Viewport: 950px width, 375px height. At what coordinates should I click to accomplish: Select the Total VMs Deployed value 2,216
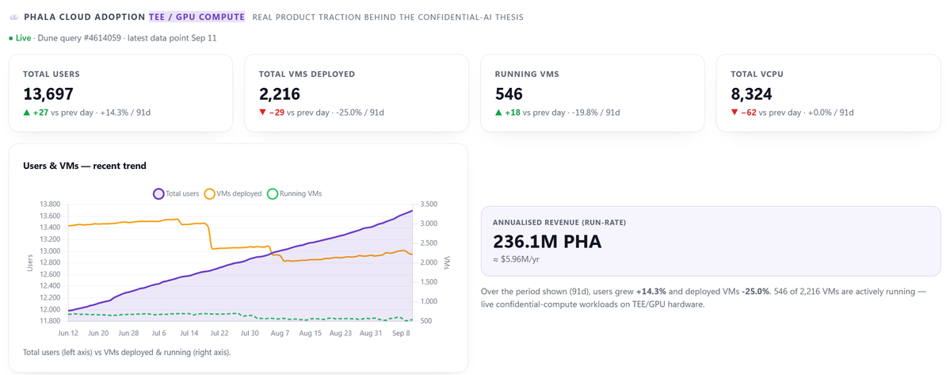(280, 94)
